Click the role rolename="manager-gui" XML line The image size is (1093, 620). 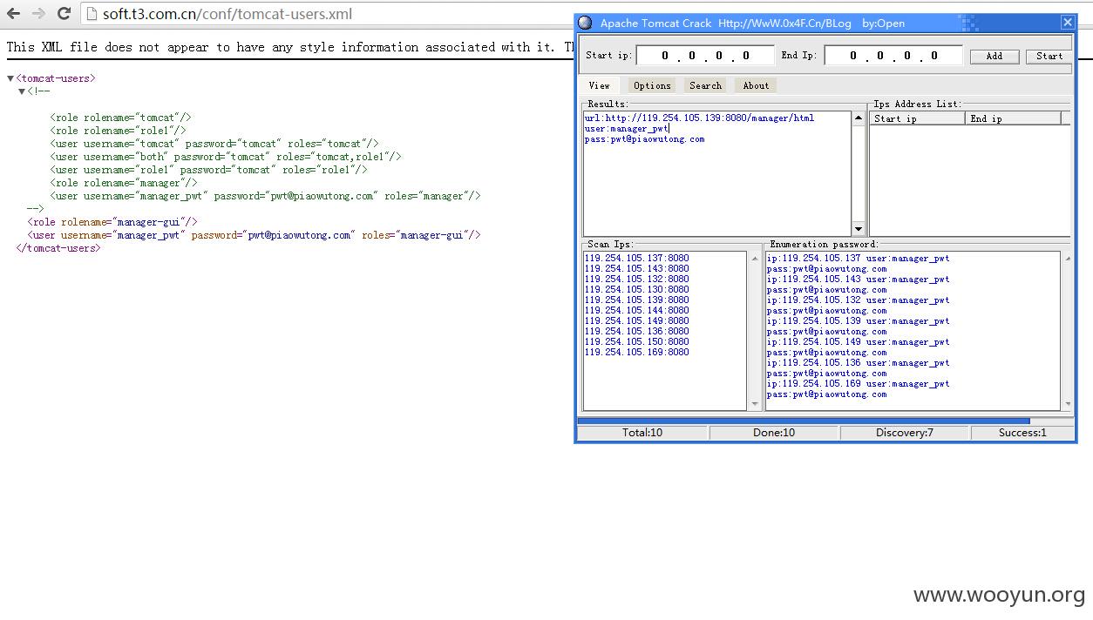112,222
